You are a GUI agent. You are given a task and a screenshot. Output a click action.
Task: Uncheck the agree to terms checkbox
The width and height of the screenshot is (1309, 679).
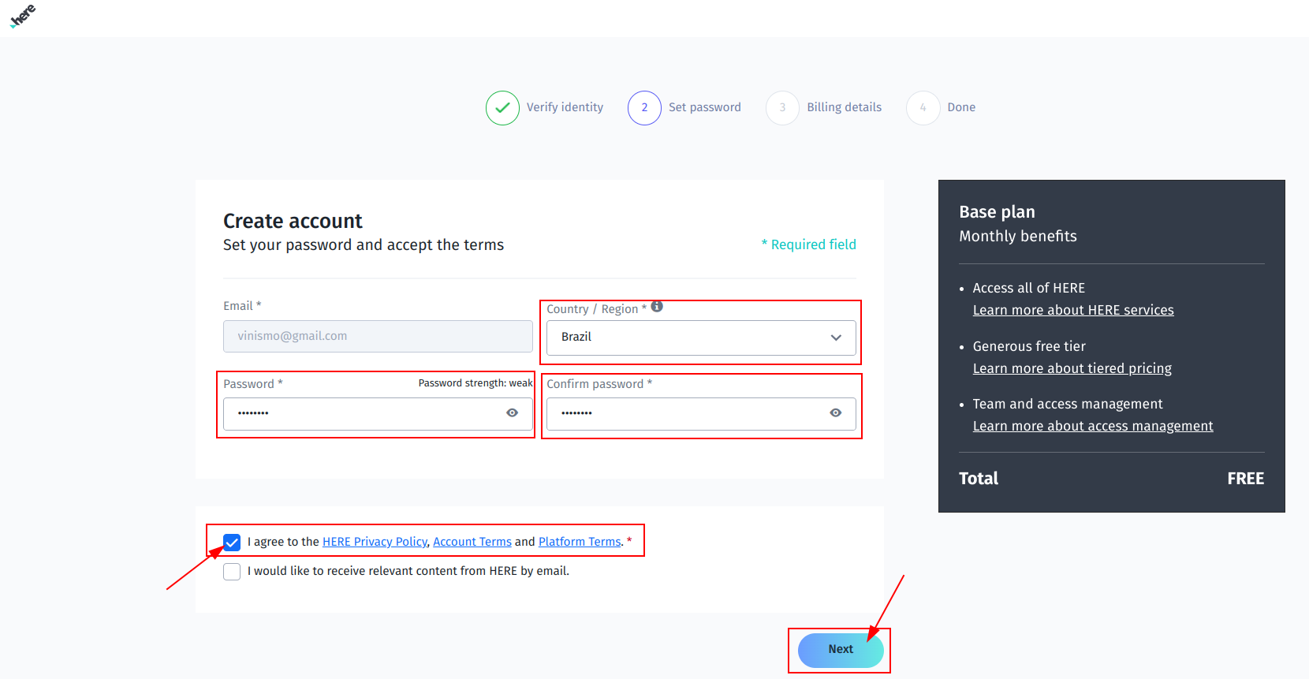tap(232, 542)
